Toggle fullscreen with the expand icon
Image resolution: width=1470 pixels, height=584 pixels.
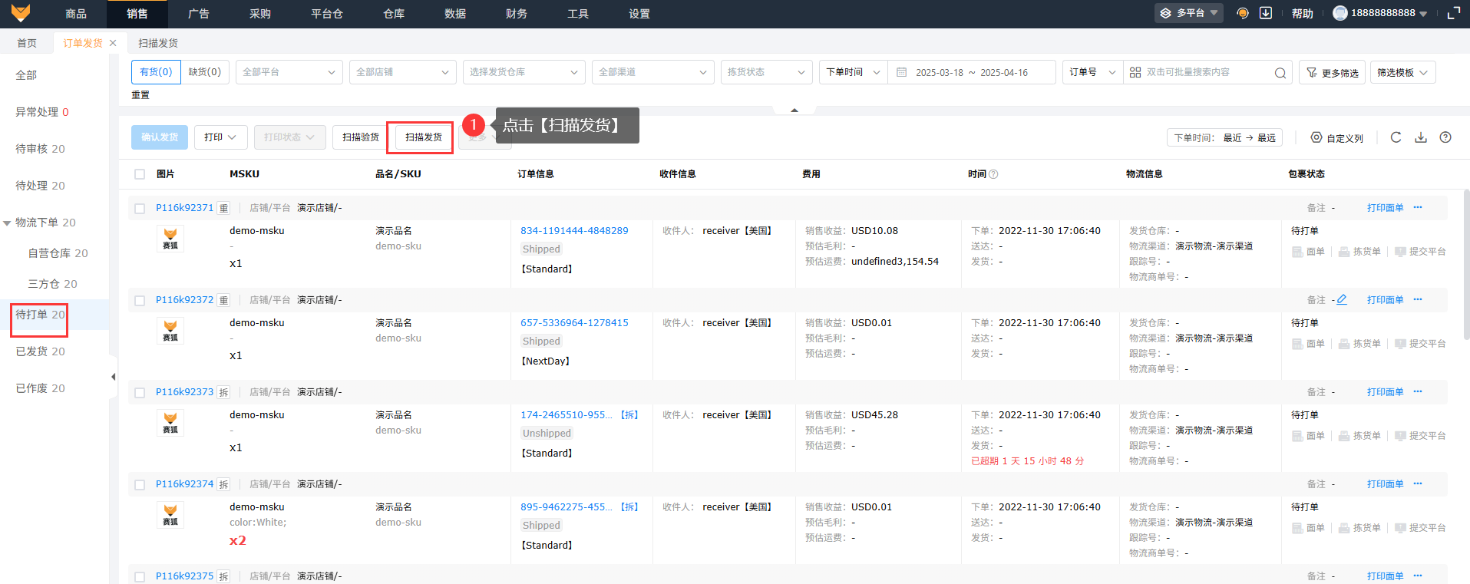tap(1453, 13)
